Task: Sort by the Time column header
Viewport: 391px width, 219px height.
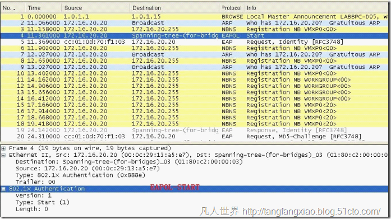Action: [x=43, y=8]
